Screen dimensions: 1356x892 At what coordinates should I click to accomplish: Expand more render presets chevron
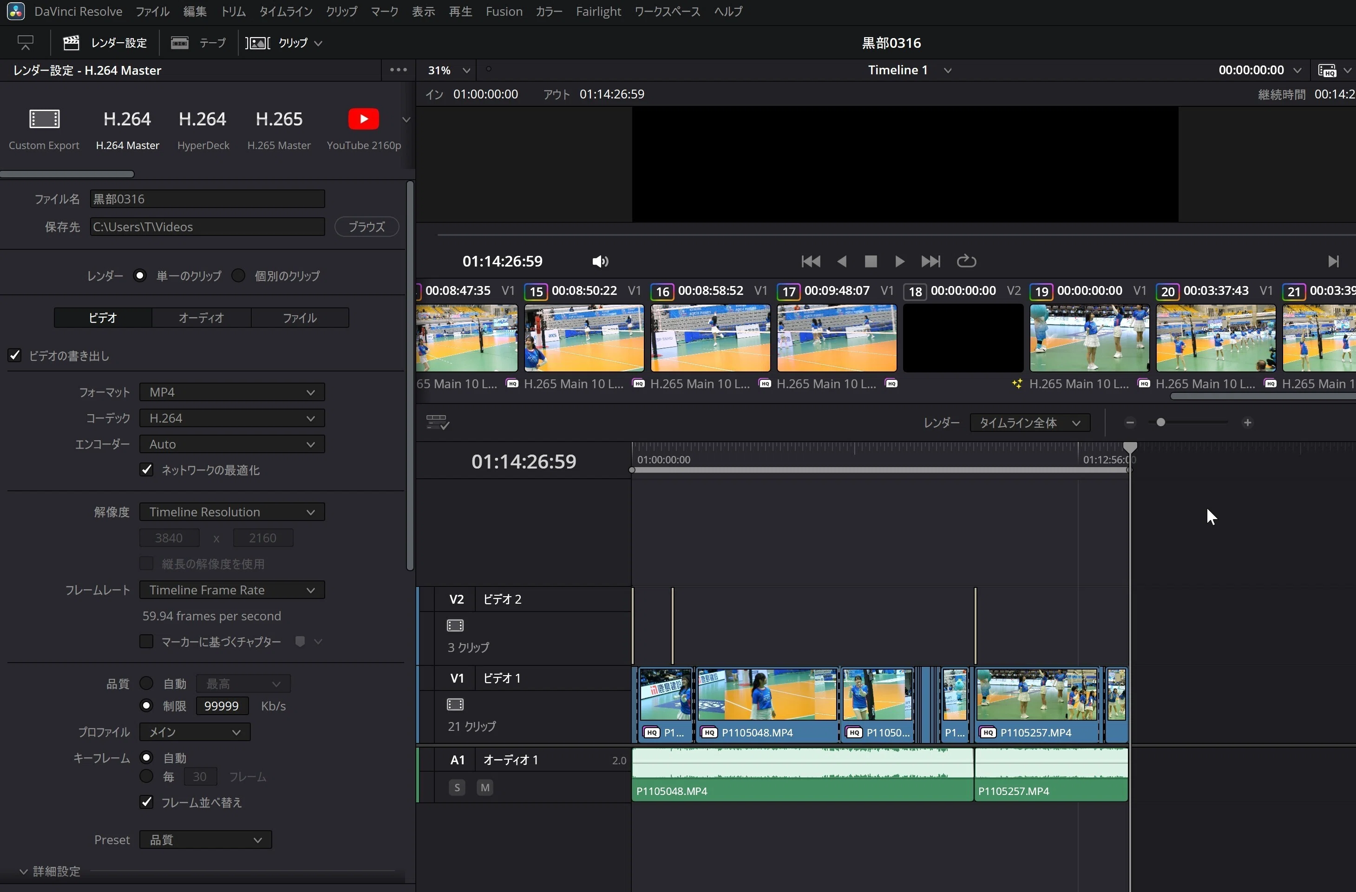406,120
